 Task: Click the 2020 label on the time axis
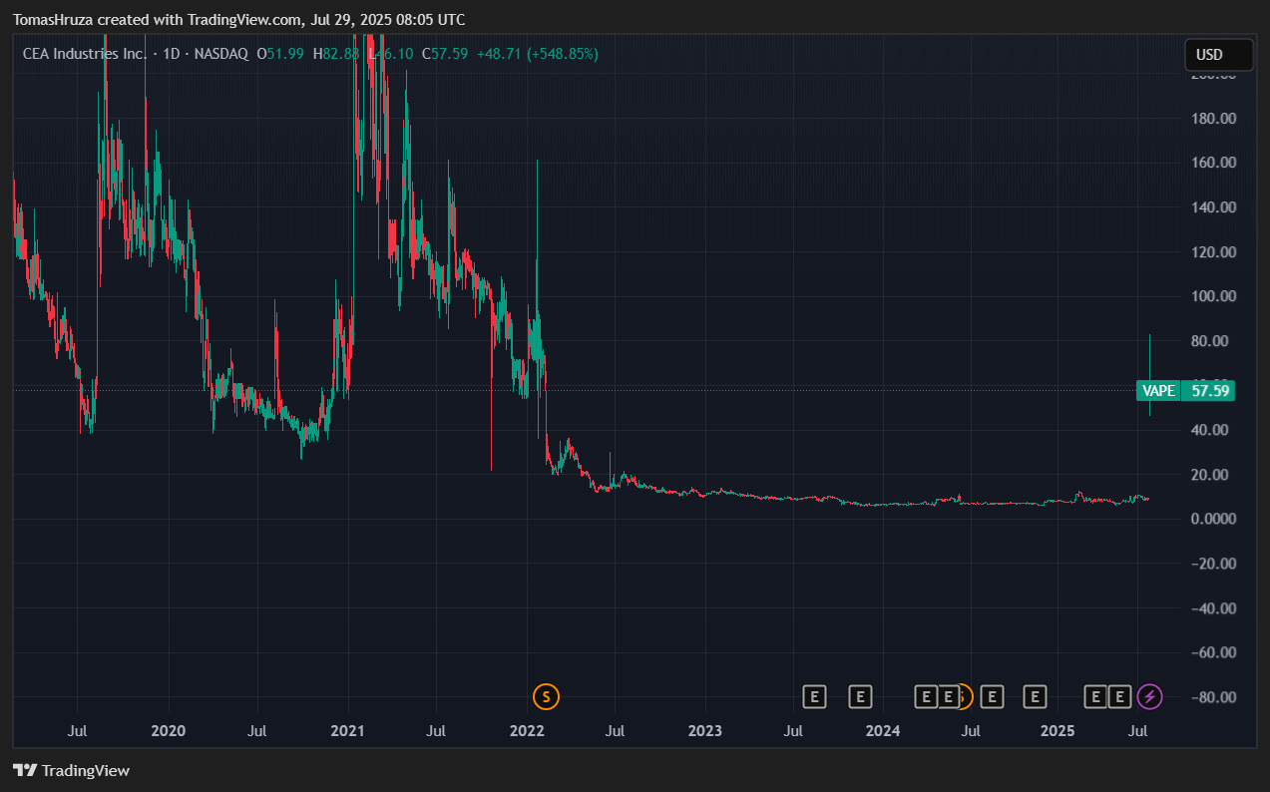(x=168, y=731)
